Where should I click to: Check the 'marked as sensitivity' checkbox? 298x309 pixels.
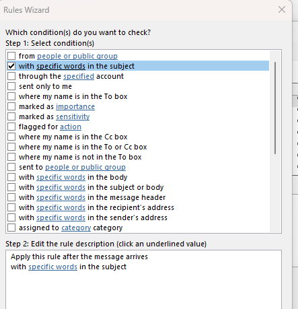click(11, 116)
